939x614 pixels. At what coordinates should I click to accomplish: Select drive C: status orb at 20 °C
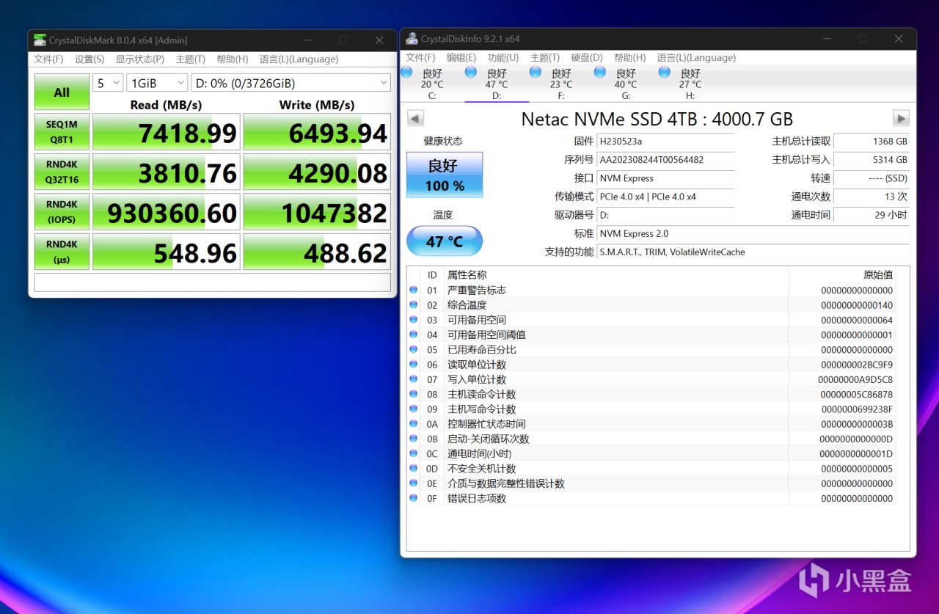tap(407, 72)
